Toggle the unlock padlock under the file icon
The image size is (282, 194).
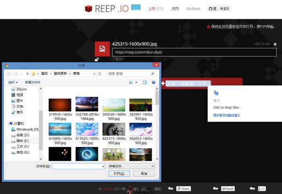[97, 59]
